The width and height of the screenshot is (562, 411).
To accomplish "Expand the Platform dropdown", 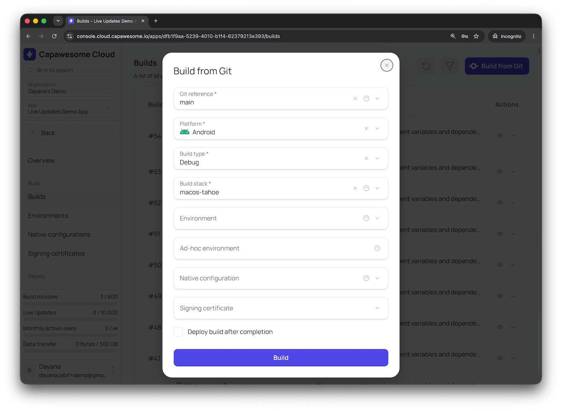I will (377, 129).
